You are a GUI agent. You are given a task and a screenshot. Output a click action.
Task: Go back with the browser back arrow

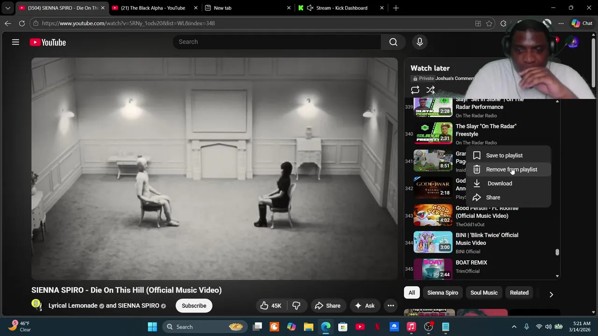click(8, 23)
